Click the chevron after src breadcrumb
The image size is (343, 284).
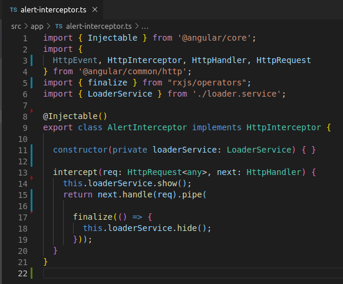[x=26, y=27]
